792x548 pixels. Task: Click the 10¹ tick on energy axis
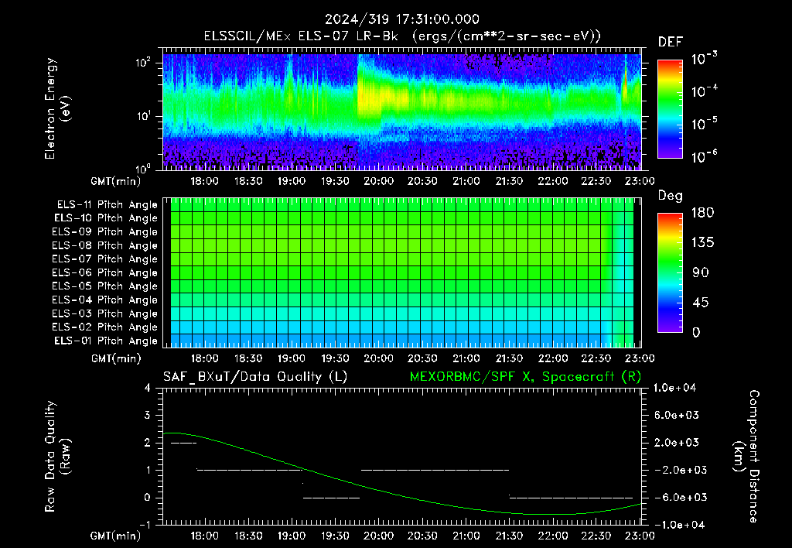[x=144, y=116]
